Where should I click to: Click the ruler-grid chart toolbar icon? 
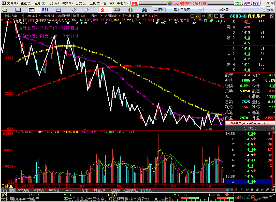pos(58,10)
